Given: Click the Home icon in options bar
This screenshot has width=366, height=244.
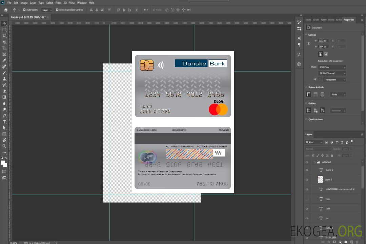Looking at the screenshot, I should click(6, 10).
